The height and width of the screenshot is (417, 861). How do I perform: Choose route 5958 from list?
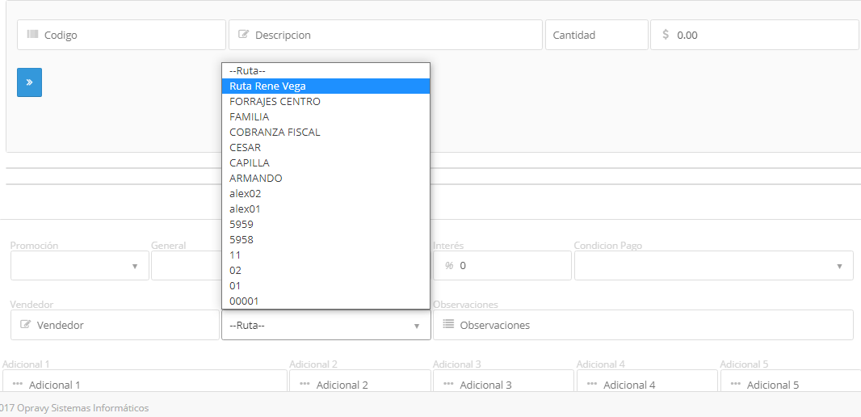tap(325, 240)
